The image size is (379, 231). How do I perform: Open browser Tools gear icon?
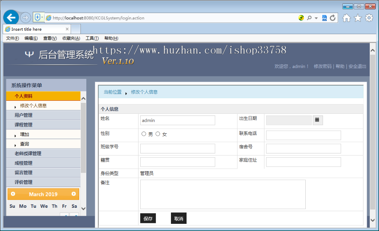point(369,18)
